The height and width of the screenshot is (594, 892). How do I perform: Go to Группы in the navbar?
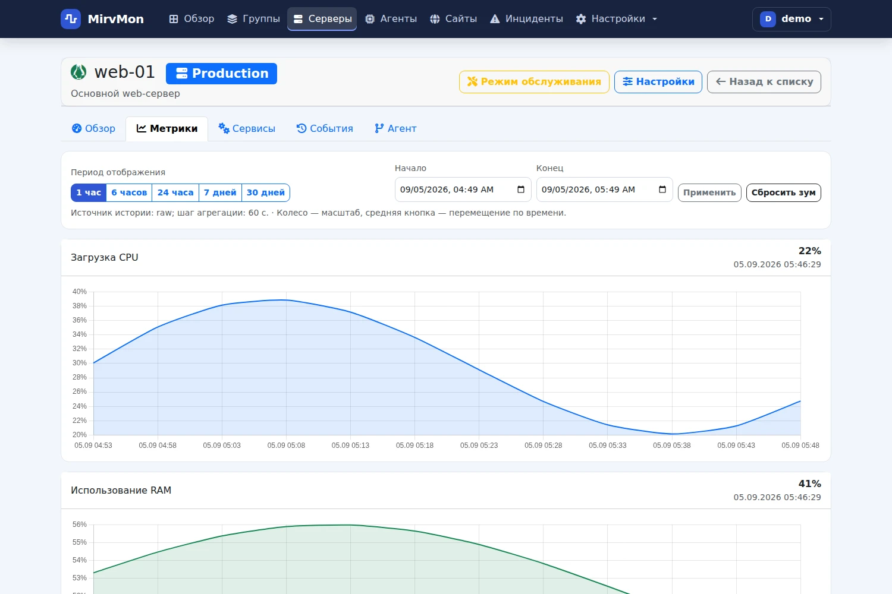pos(253,19)
